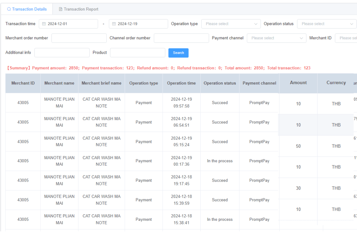Click the Amount column header
This screenshot has height=232, width=357.
(298, 83)
